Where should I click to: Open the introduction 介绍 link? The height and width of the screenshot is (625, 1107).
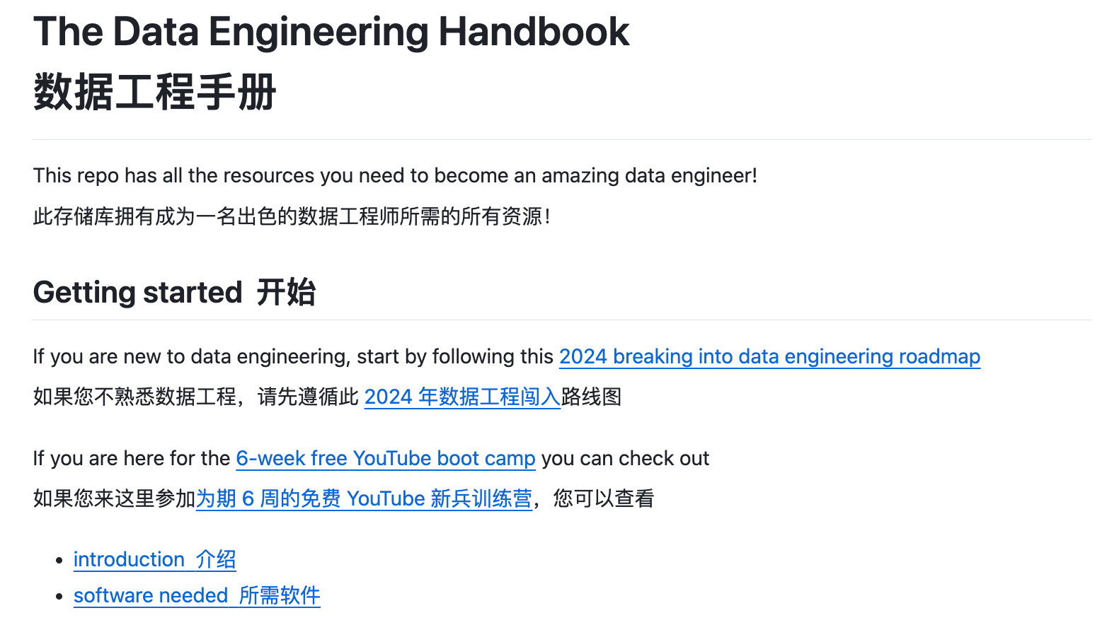(x=154, y=559)
